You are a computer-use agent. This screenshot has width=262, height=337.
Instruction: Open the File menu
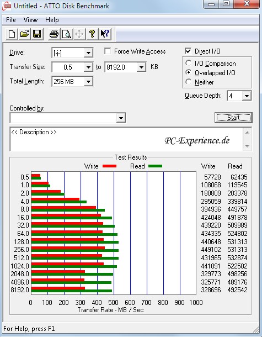point(11,20)
